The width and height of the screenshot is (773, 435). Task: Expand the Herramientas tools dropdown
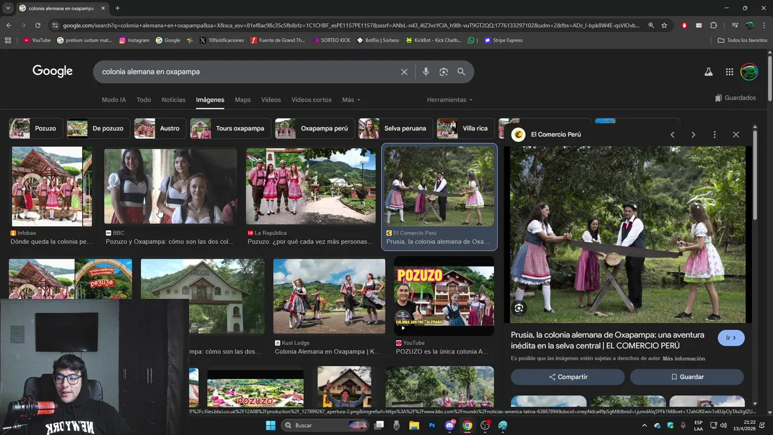(x=450, y=100)
